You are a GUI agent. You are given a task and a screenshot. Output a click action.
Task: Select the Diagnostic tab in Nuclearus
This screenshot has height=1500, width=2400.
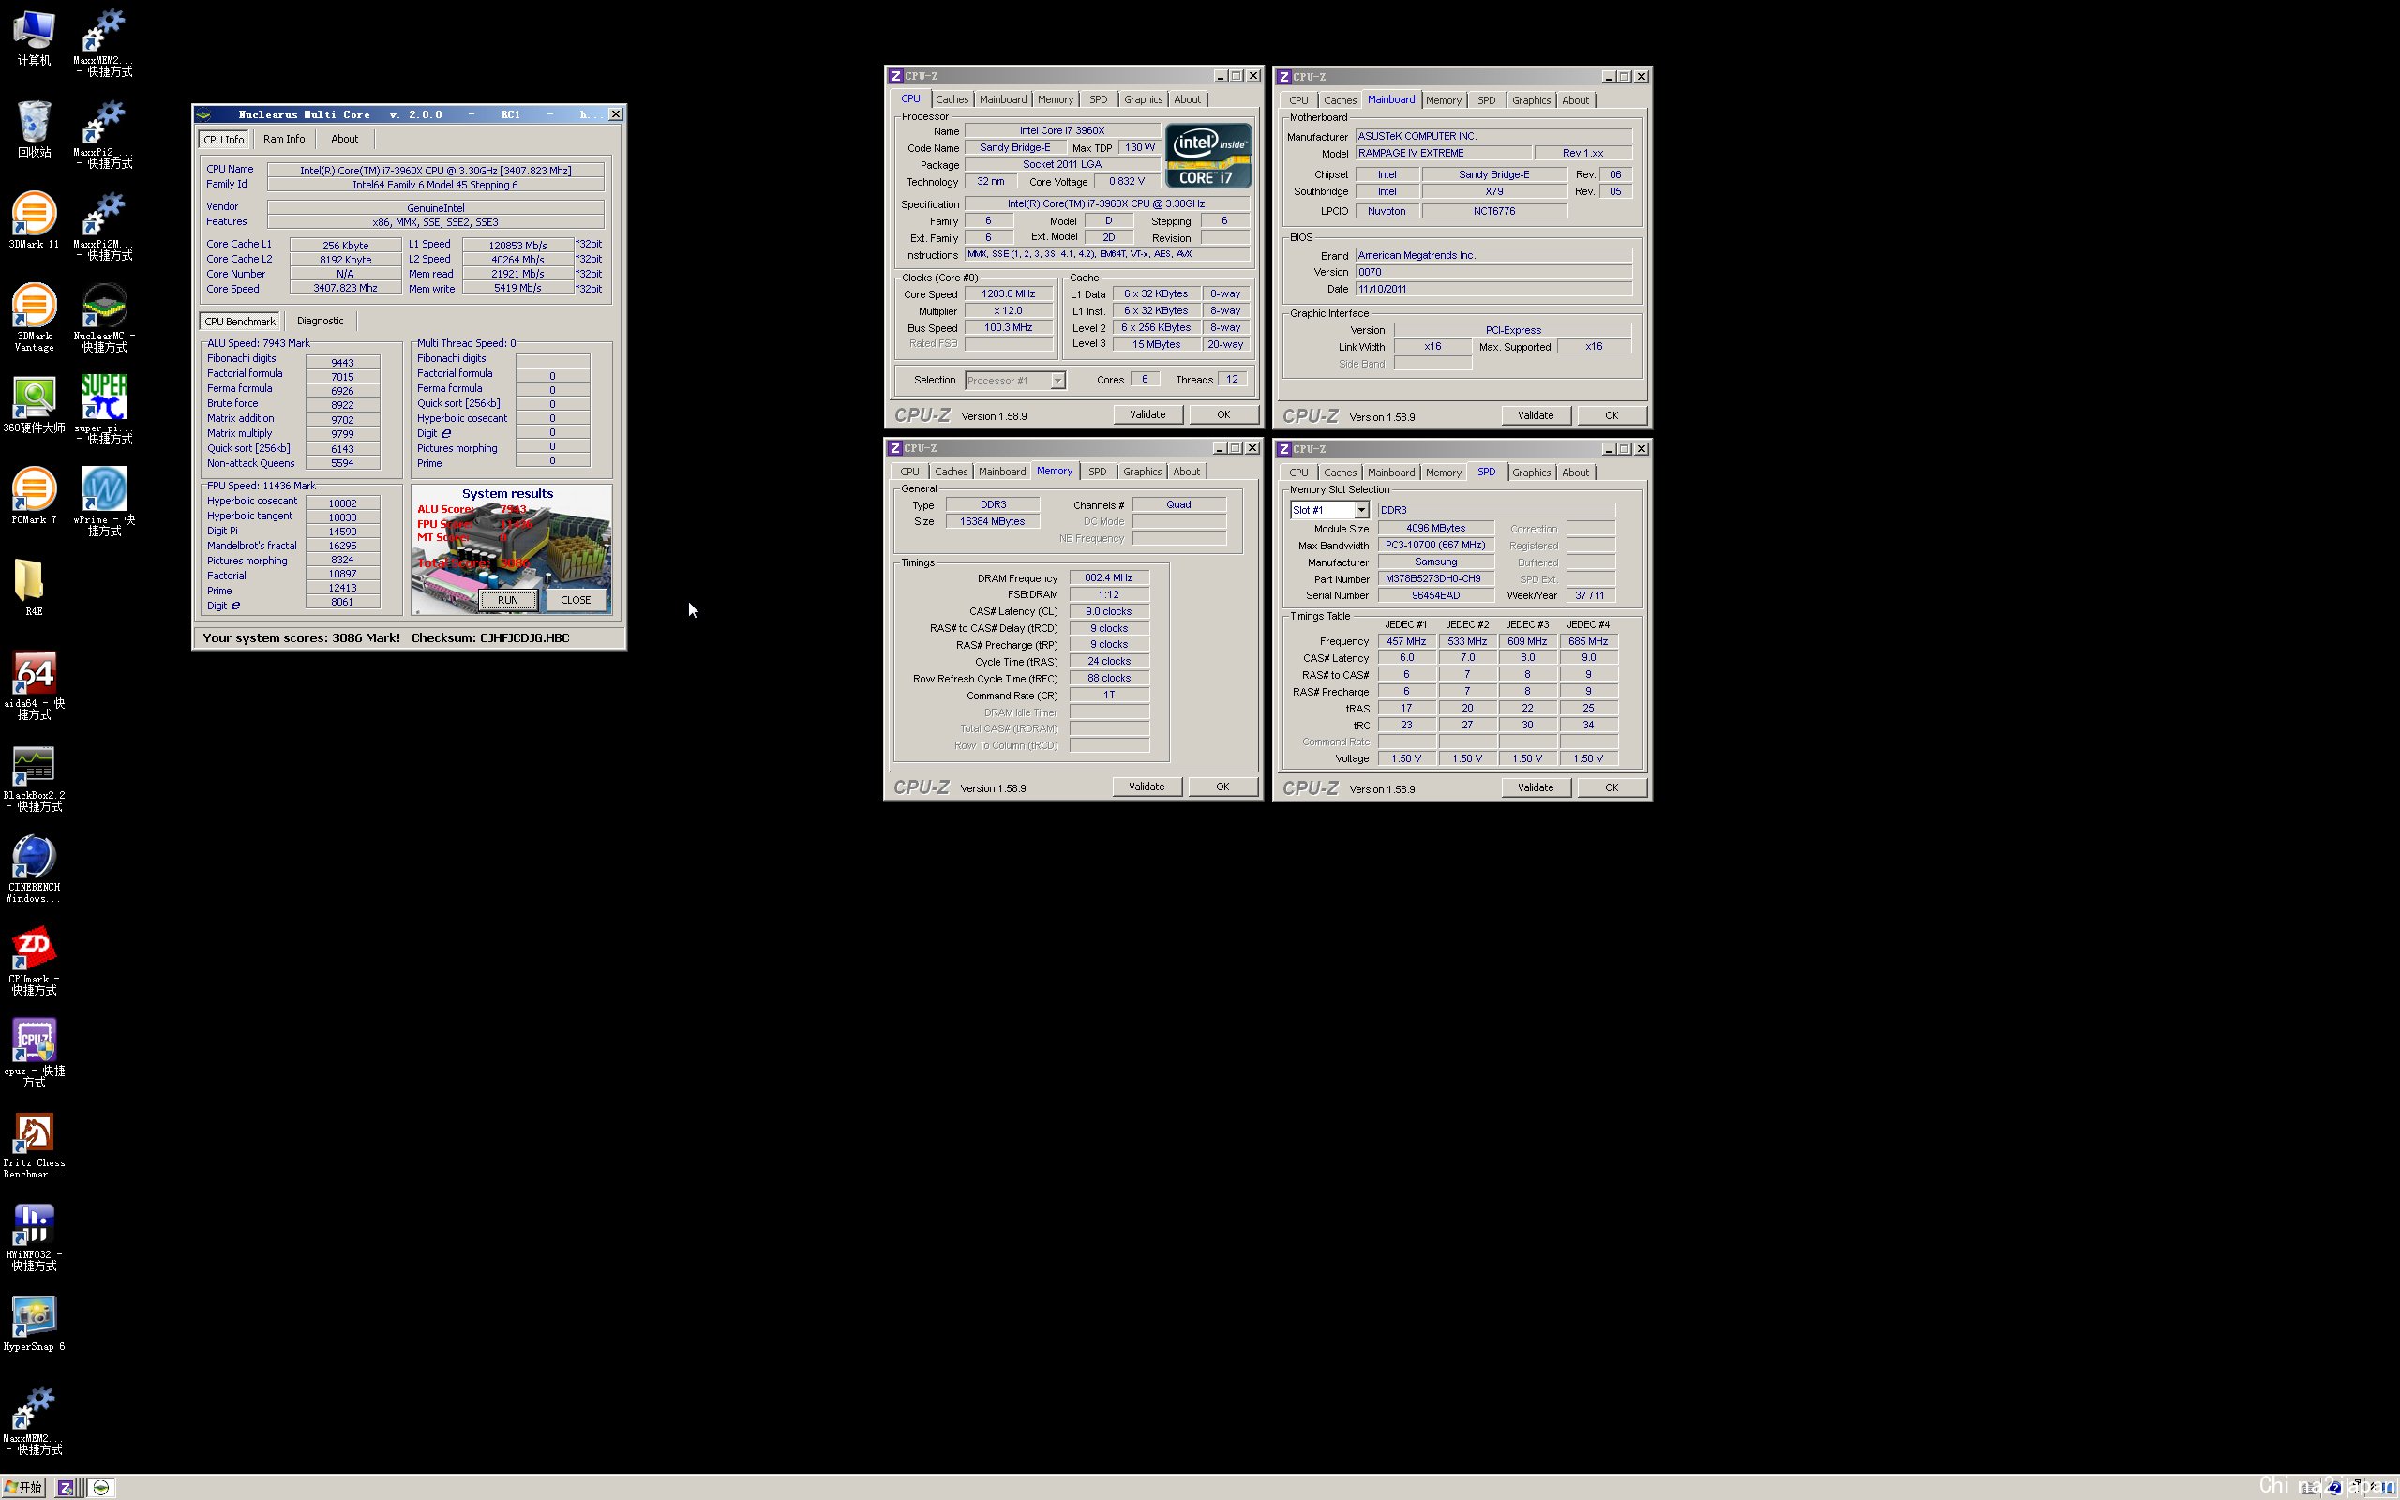pos(321,321)
